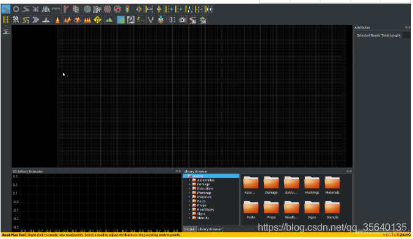Select the lane width tool with yellow line and arrows
Screen dimensions: 413x239
pos(149,9)
